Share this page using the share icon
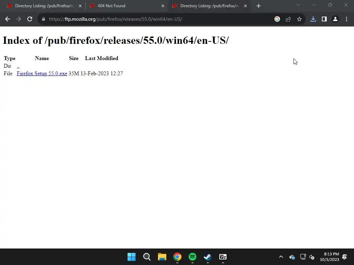The height and width of the screenshot is (265, 354). tap(288, 19)
